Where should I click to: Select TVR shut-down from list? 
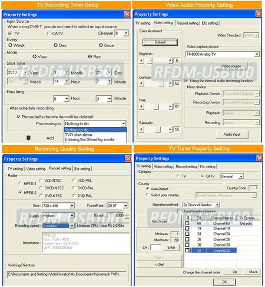[x=78, y=135]
